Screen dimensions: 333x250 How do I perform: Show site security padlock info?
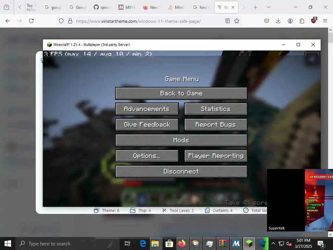[70, 21]
